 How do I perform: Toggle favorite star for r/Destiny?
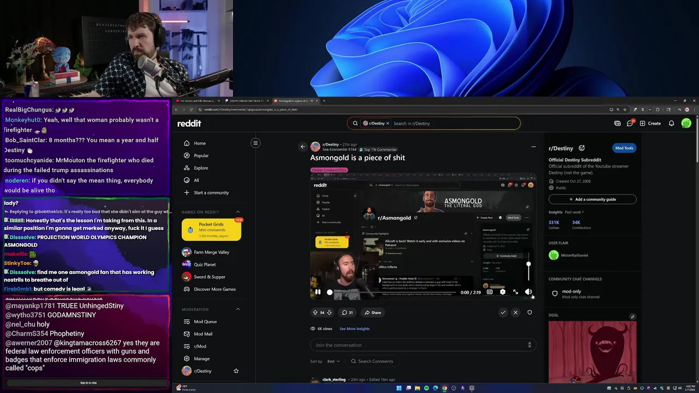point(236,371)
